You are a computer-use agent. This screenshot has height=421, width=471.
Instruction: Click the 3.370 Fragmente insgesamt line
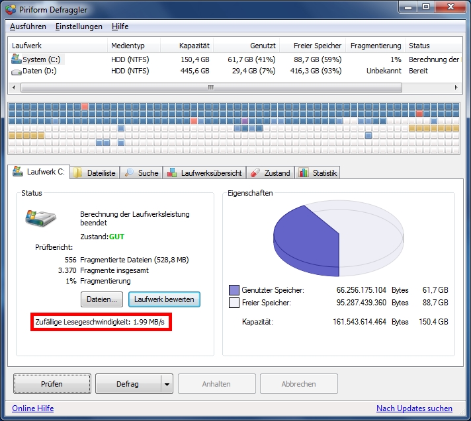(x=103, y=270)
